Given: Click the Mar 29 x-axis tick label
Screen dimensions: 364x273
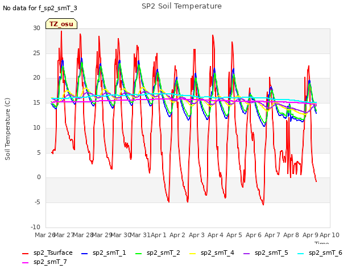Looking at the screenshot, I should 102,235.
